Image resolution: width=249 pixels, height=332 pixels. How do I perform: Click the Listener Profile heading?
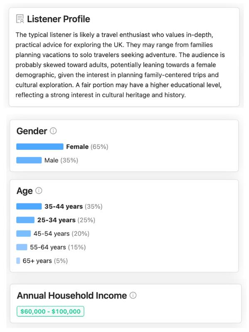(59, 19)
